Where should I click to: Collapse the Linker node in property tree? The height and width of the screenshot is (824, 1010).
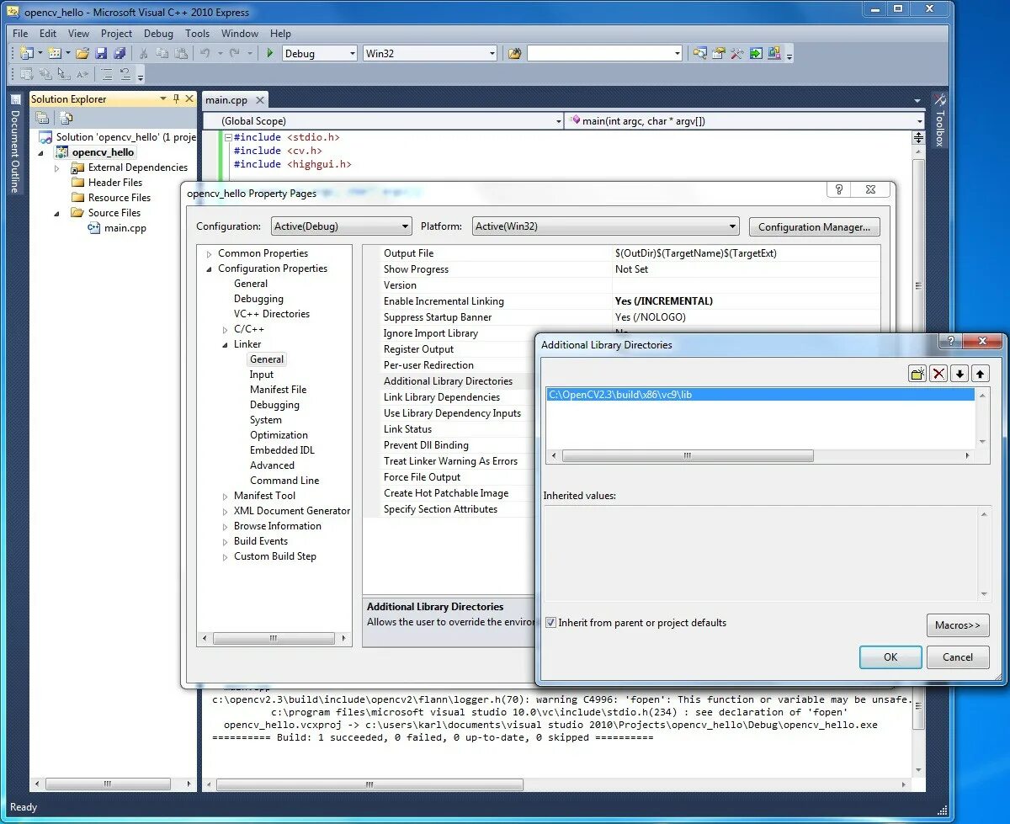225,344
